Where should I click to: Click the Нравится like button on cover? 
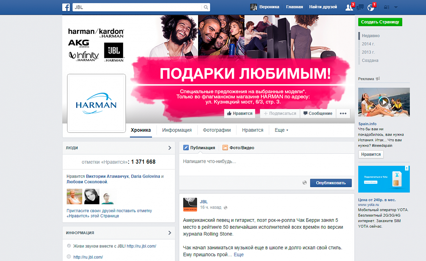coord(240,113)
